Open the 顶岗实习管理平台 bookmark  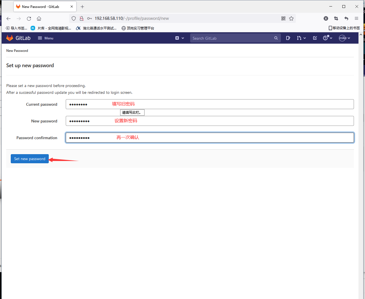[138, 28]
